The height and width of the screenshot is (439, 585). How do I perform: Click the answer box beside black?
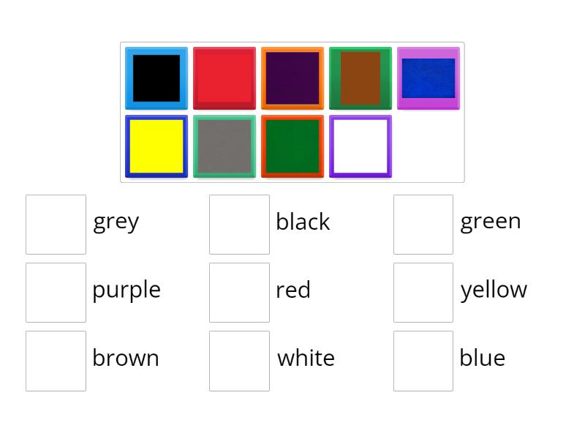239,223
